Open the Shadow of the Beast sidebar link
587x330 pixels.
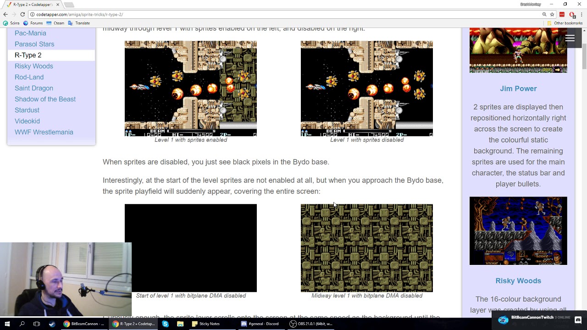click(45, 99)
